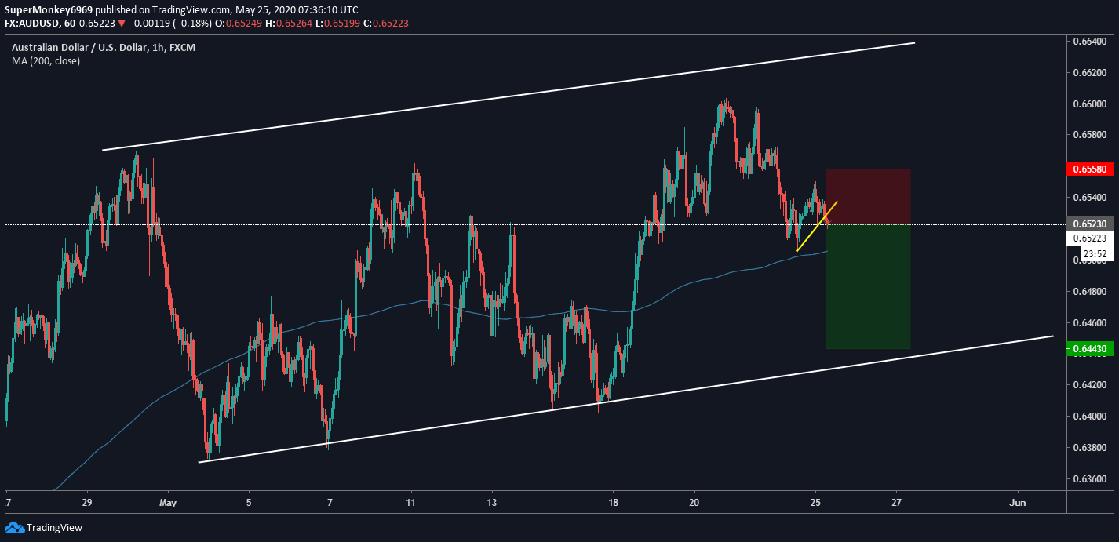
Task: Click the 11 date label on time axis
Action: tap(410, 502)
